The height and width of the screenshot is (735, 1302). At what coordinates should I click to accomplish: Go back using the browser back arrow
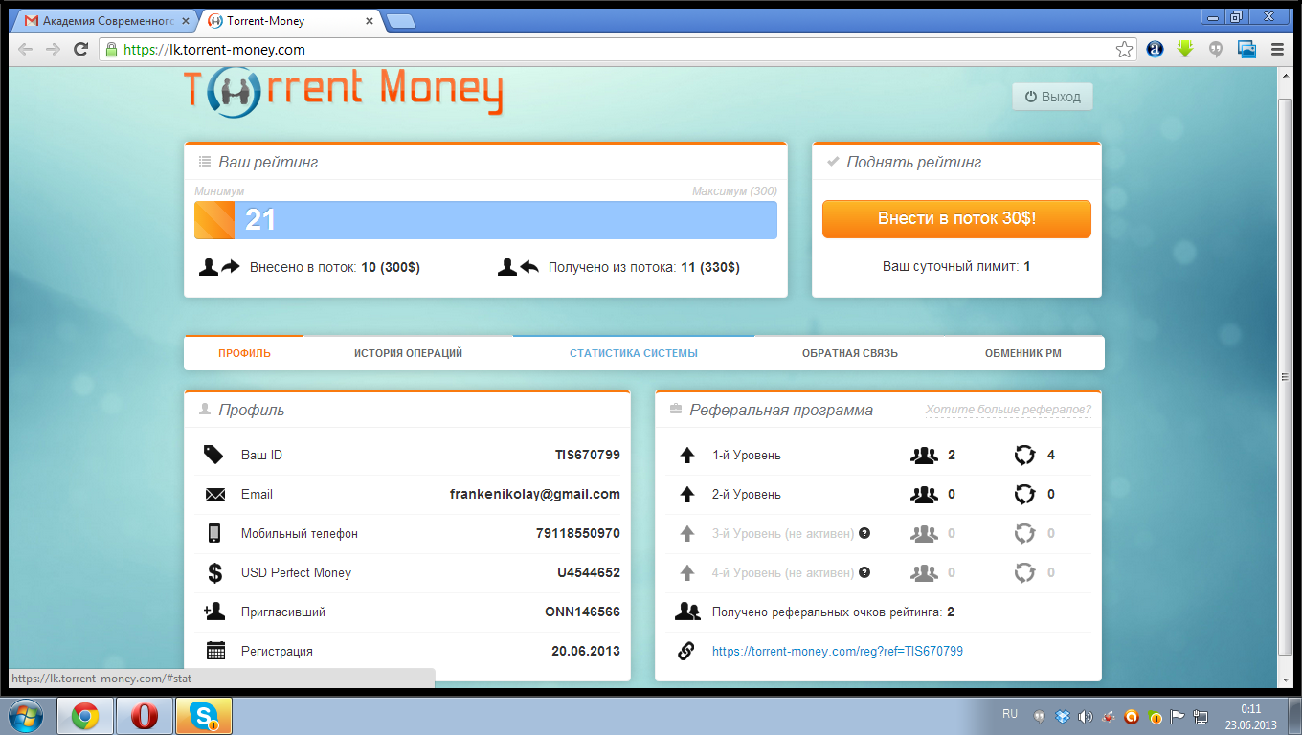[26, 50]
